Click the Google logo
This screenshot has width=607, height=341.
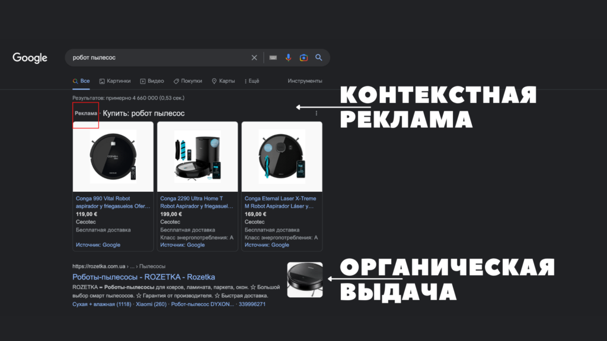click(30, 57)
